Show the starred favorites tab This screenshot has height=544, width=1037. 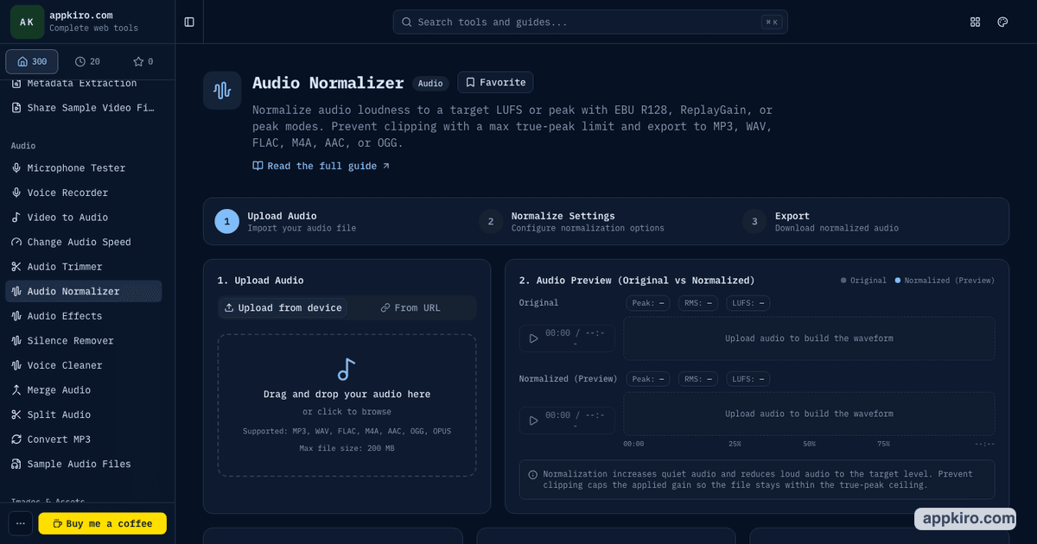[143, 61]
